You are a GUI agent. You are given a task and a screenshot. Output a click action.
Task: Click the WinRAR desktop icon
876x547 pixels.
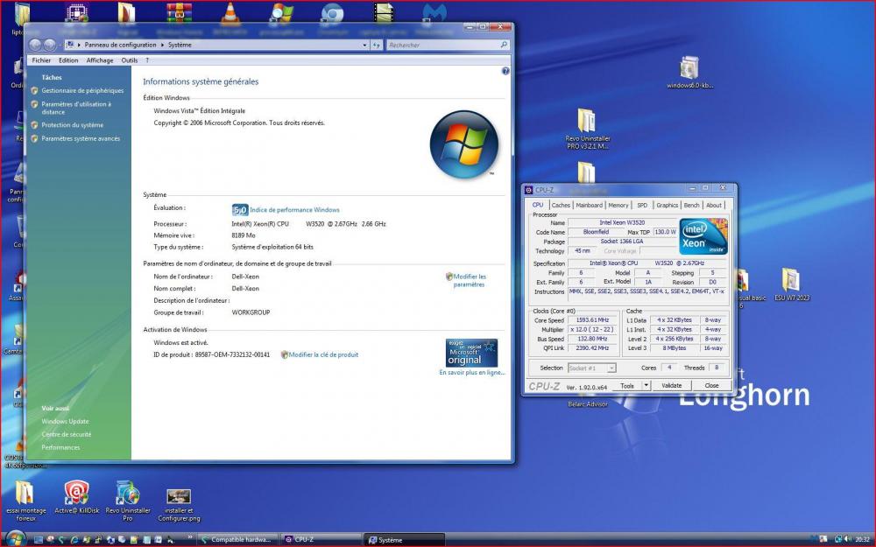[179, 12]
